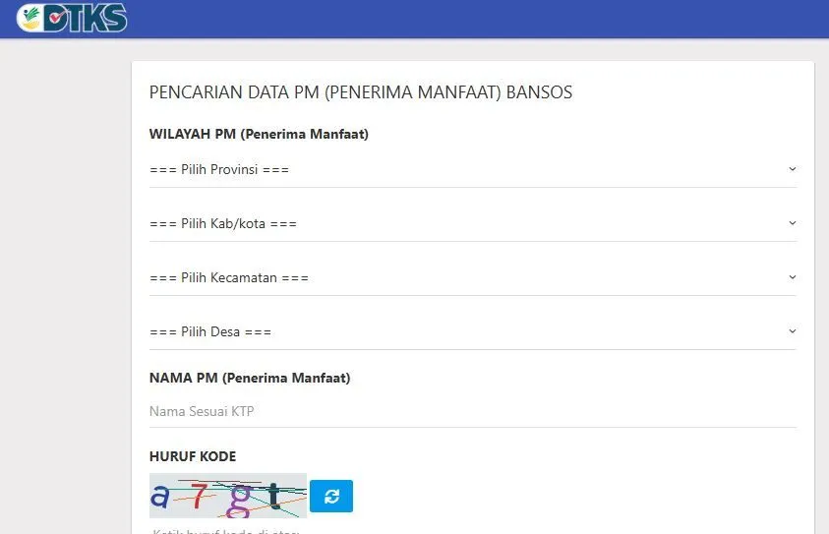829x534 pixels.
Task: Click the PENCARIAN DATA PM BANSOS heading
Action: 361,92
